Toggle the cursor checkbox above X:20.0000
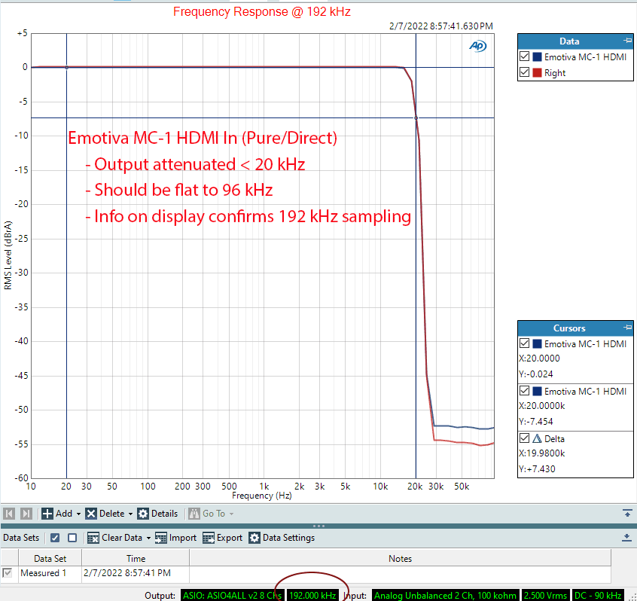The height and width of the screenshot is (601, 637). point(525,343)
